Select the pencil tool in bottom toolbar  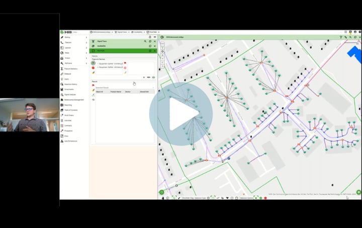179,198
